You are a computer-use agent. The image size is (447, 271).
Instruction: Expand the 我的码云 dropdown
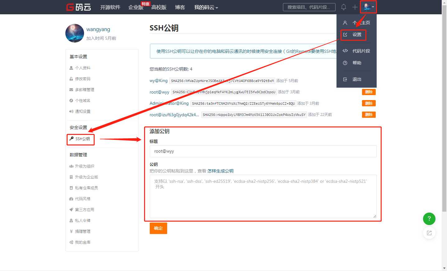(206, 7)
